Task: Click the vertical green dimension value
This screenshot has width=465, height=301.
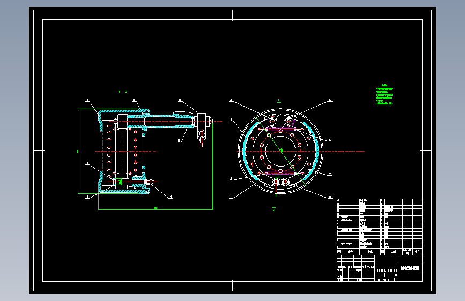Action: click(77, 151)
